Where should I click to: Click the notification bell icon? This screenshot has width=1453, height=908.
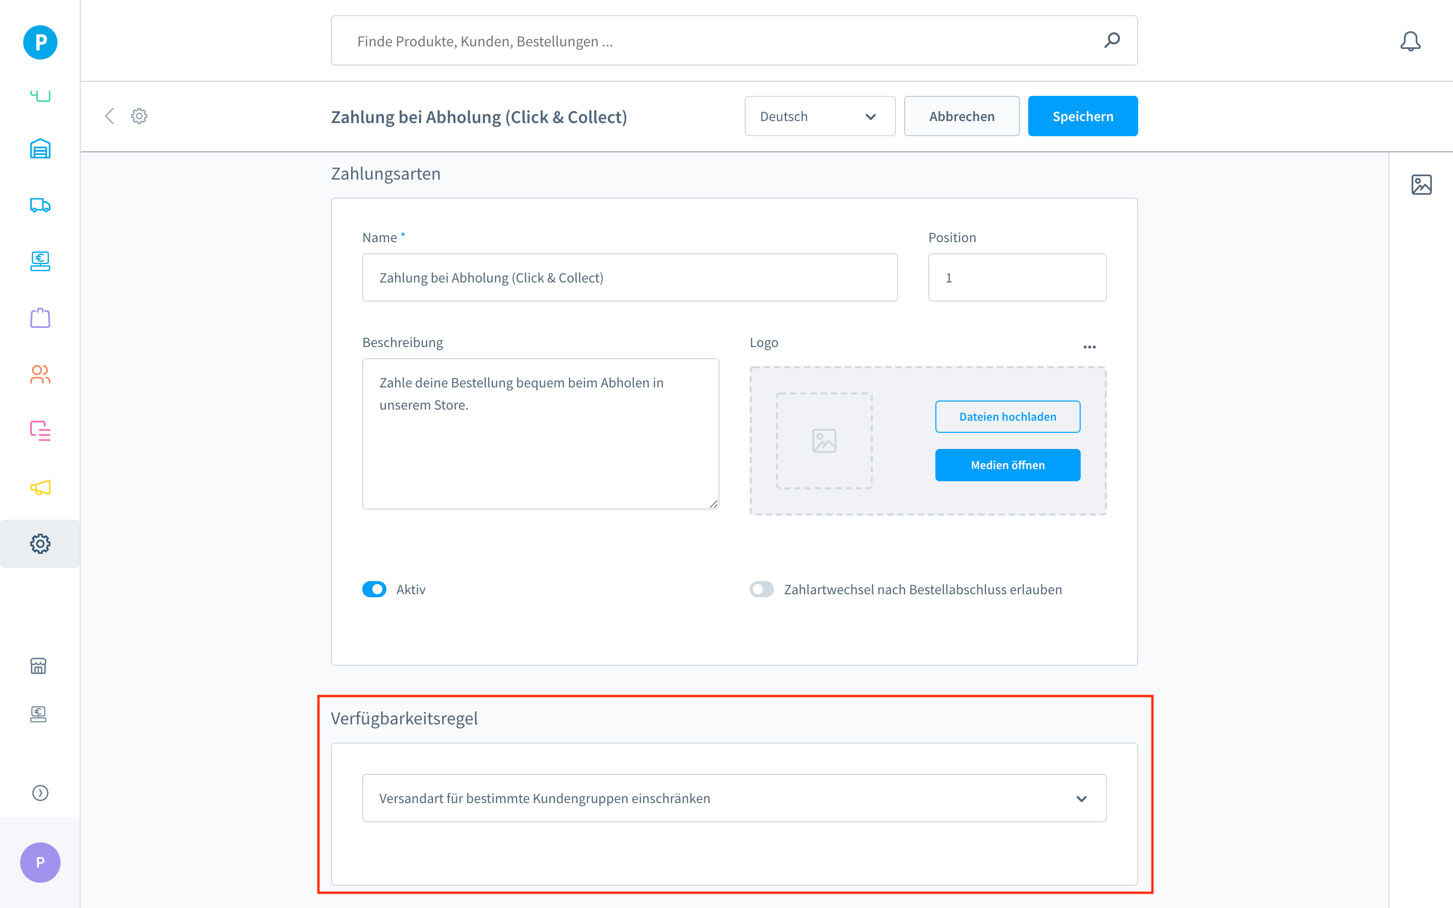pos(1410,41)
